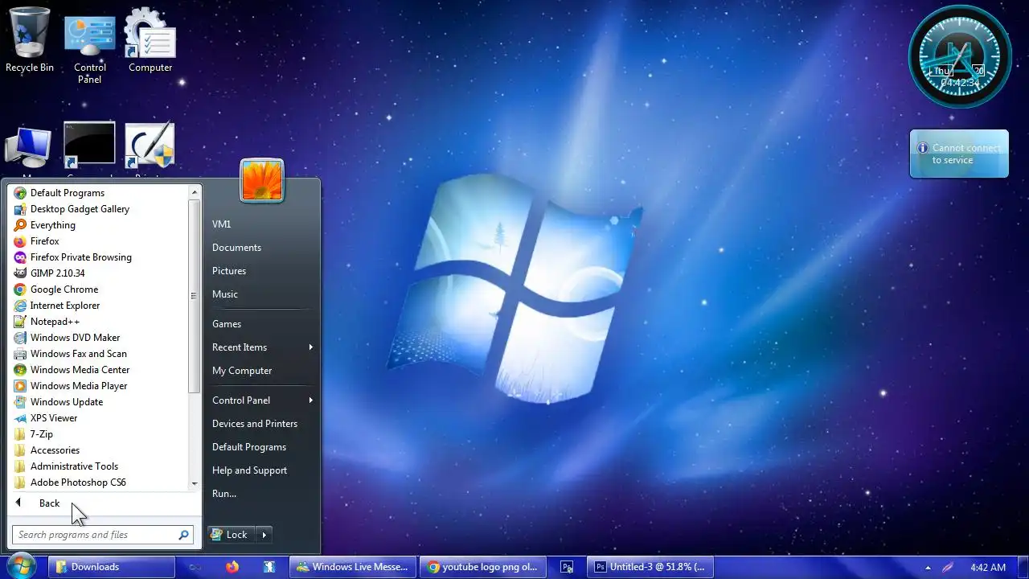
Task: Open Help and Support
Action: click(249, 470)
